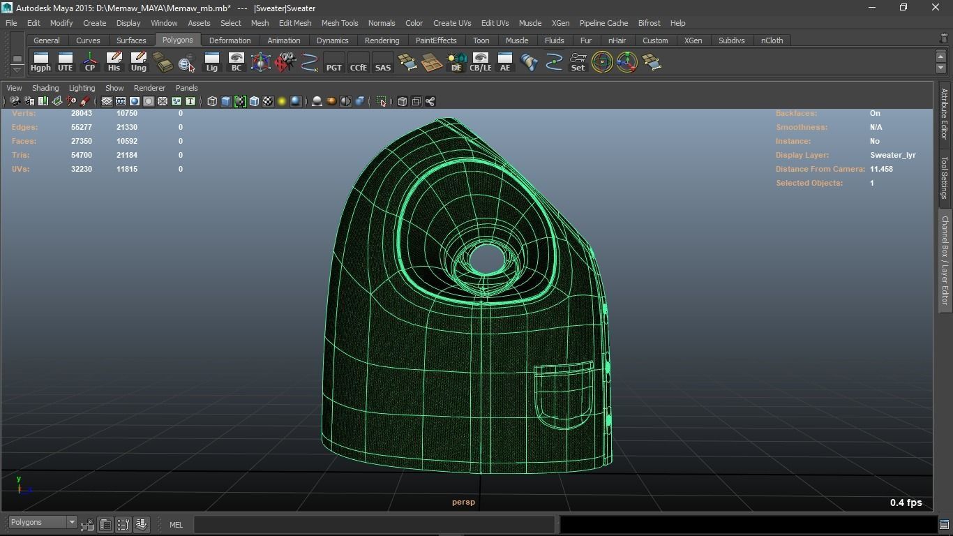Open the Pipeline Cache menu
This screenshot has width=953, height=536.
[603, 23]
